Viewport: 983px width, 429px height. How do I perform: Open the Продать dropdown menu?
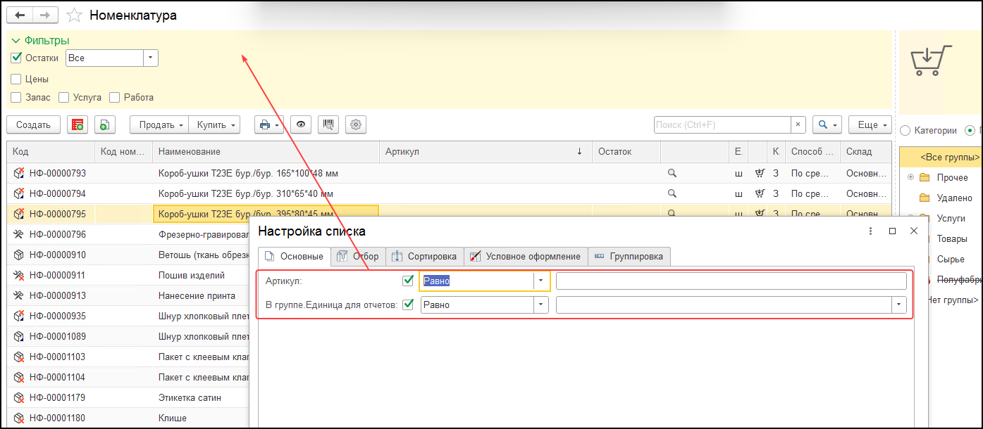(161, 124)
